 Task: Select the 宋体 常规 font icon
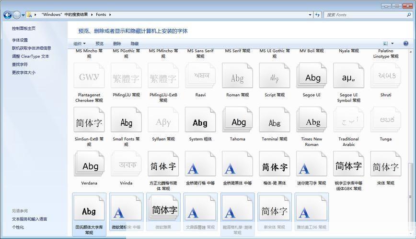point(386,164)
